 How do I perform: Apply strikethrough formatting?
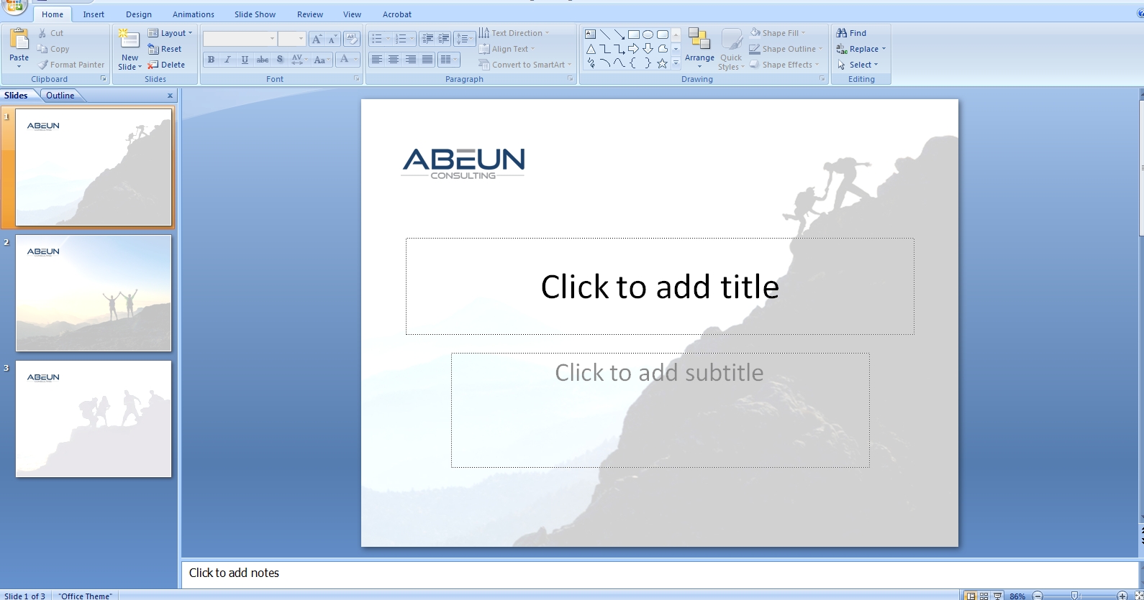(263, 60)
